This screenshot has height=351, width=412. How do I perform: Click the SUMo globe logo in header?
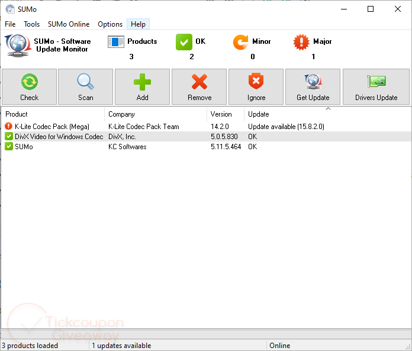[17, 46]
